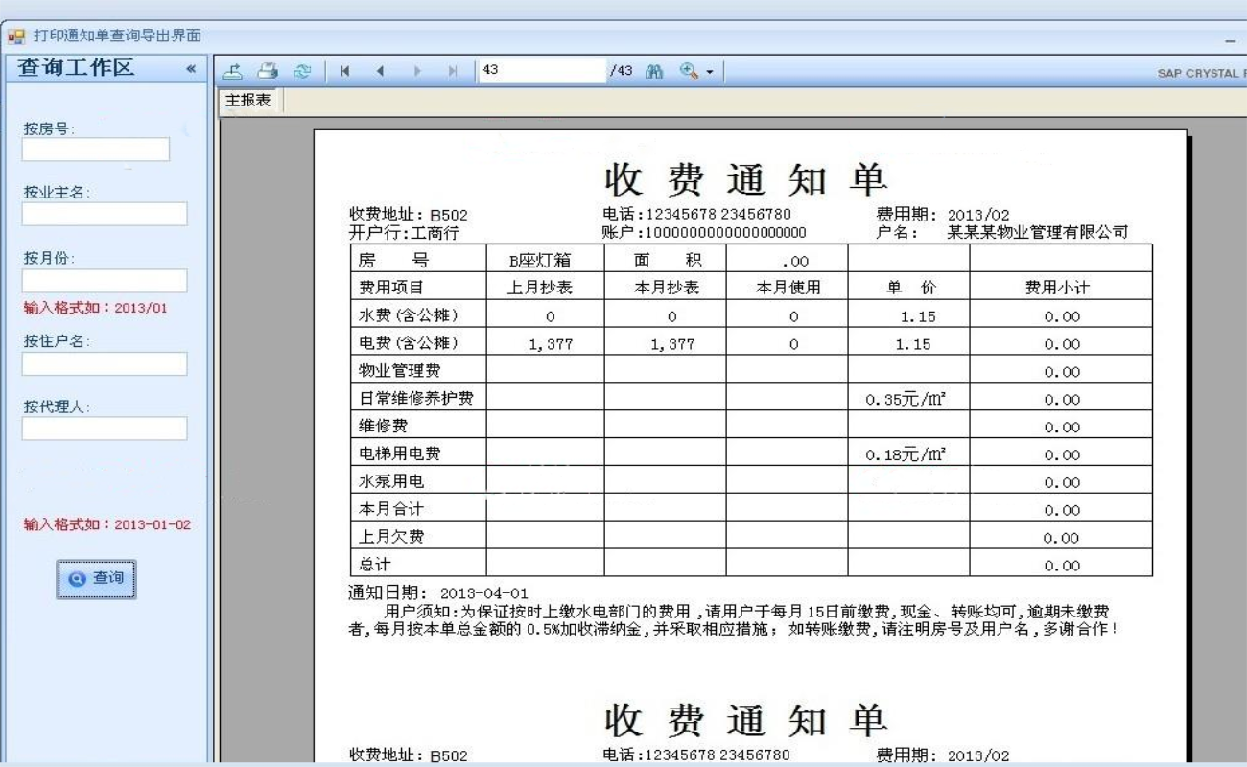Viewport: 1247px width, 767px height.
Task: Click the hint text 输入格式如：2013/01
Action: (x=96, y=309)
